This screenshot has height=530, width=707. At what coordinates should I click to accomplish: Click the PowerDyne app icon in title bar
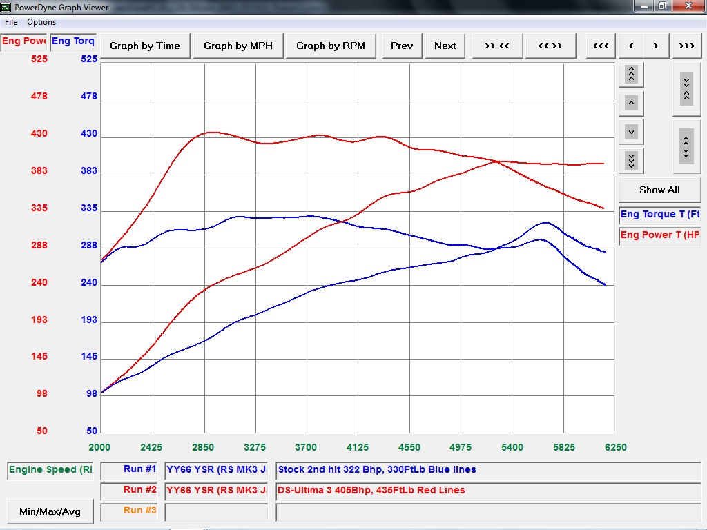(x=6, y=7)
